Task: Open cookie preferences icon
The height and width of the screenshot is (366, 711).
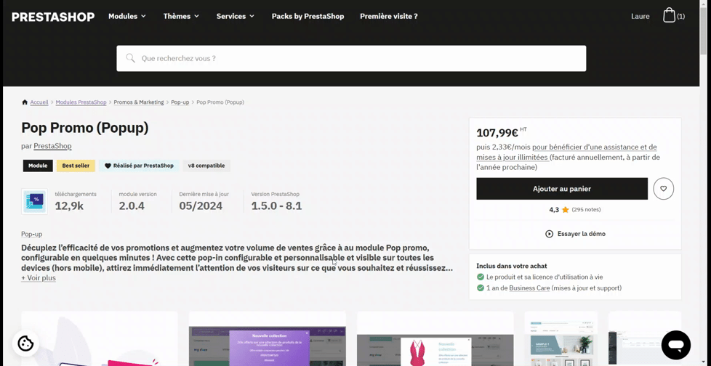Action: click(25, 343)
